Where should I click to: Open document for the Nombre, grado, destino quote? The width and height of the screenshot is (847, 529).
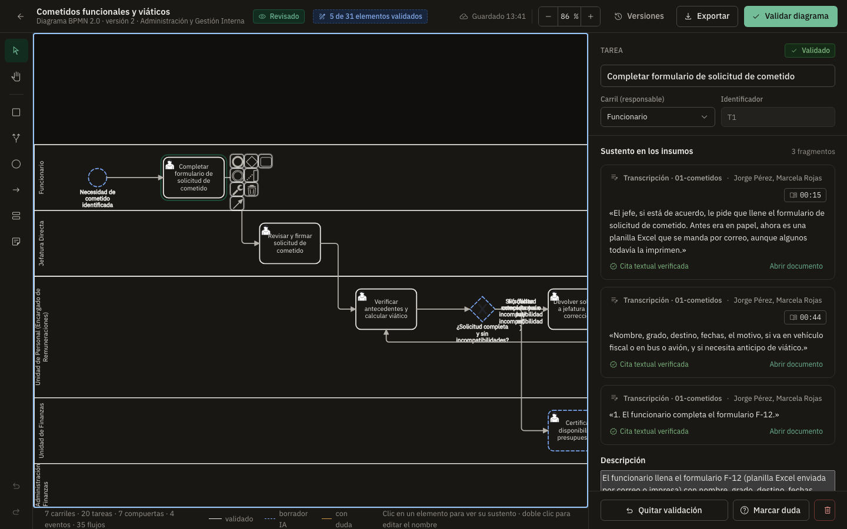pos(796,364)
